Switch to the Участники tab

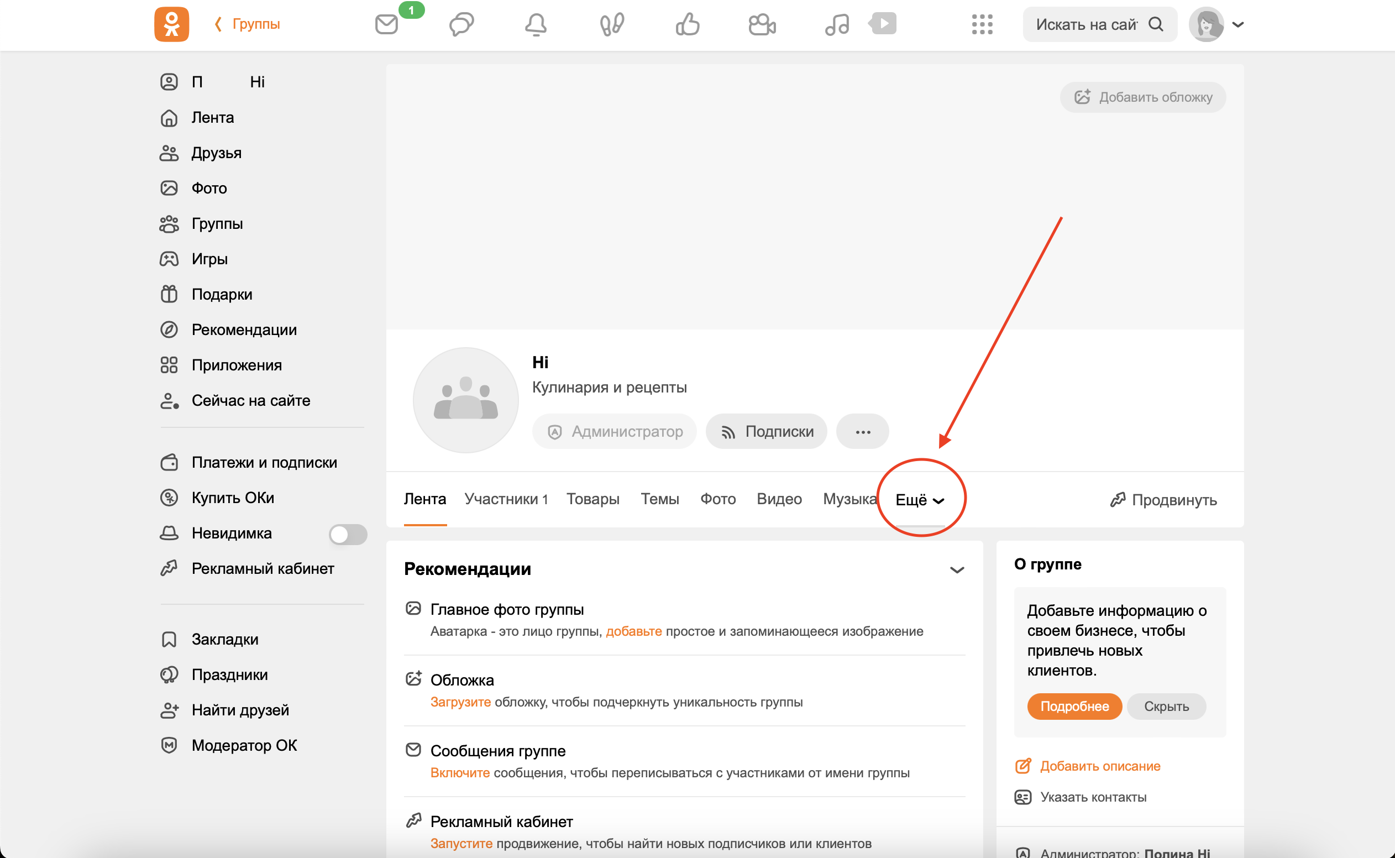(x=506, y=499)
